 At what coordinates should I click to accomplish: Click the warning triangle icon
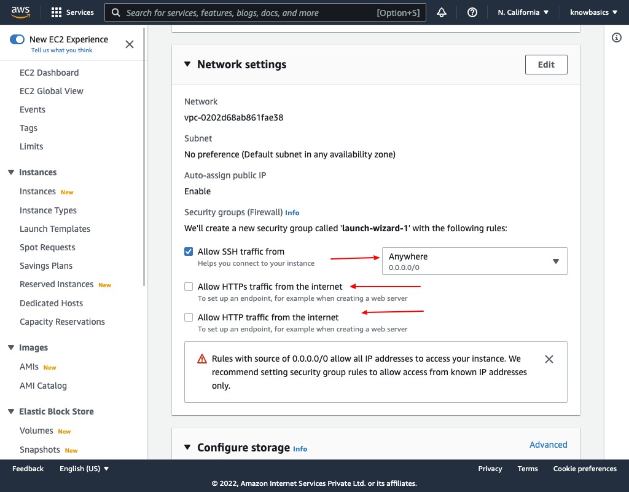click(201, 359)
